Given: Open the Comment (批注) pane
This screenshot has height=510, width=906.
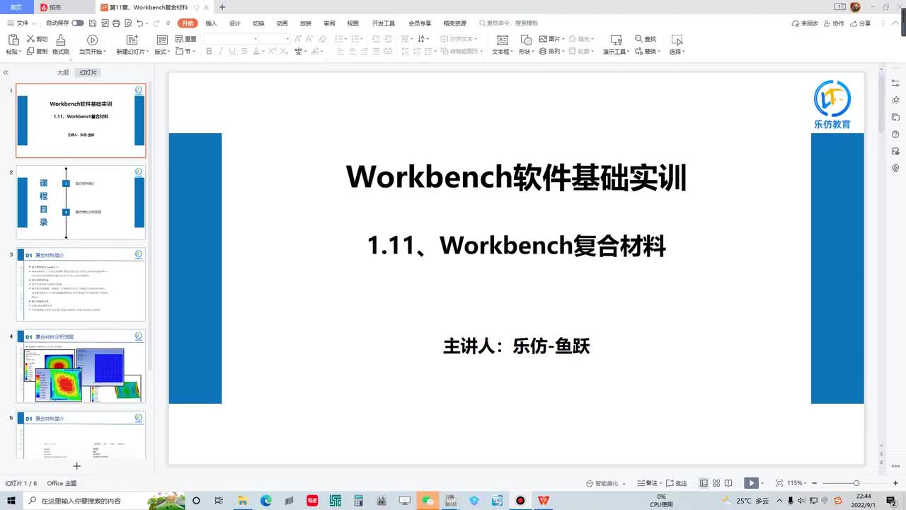Looking at the screenshot, I should click(676, 483).
